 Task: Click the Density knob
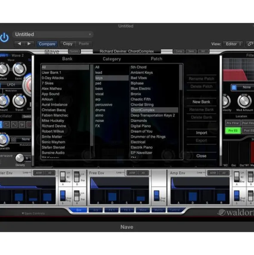(20, 158)
